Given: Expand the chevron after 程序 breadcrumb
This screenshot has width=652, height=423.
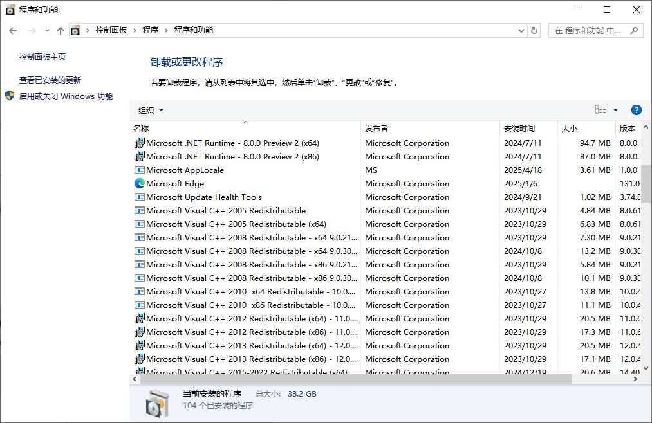Looking at the screenshot, I should click(x=166, y=30).
